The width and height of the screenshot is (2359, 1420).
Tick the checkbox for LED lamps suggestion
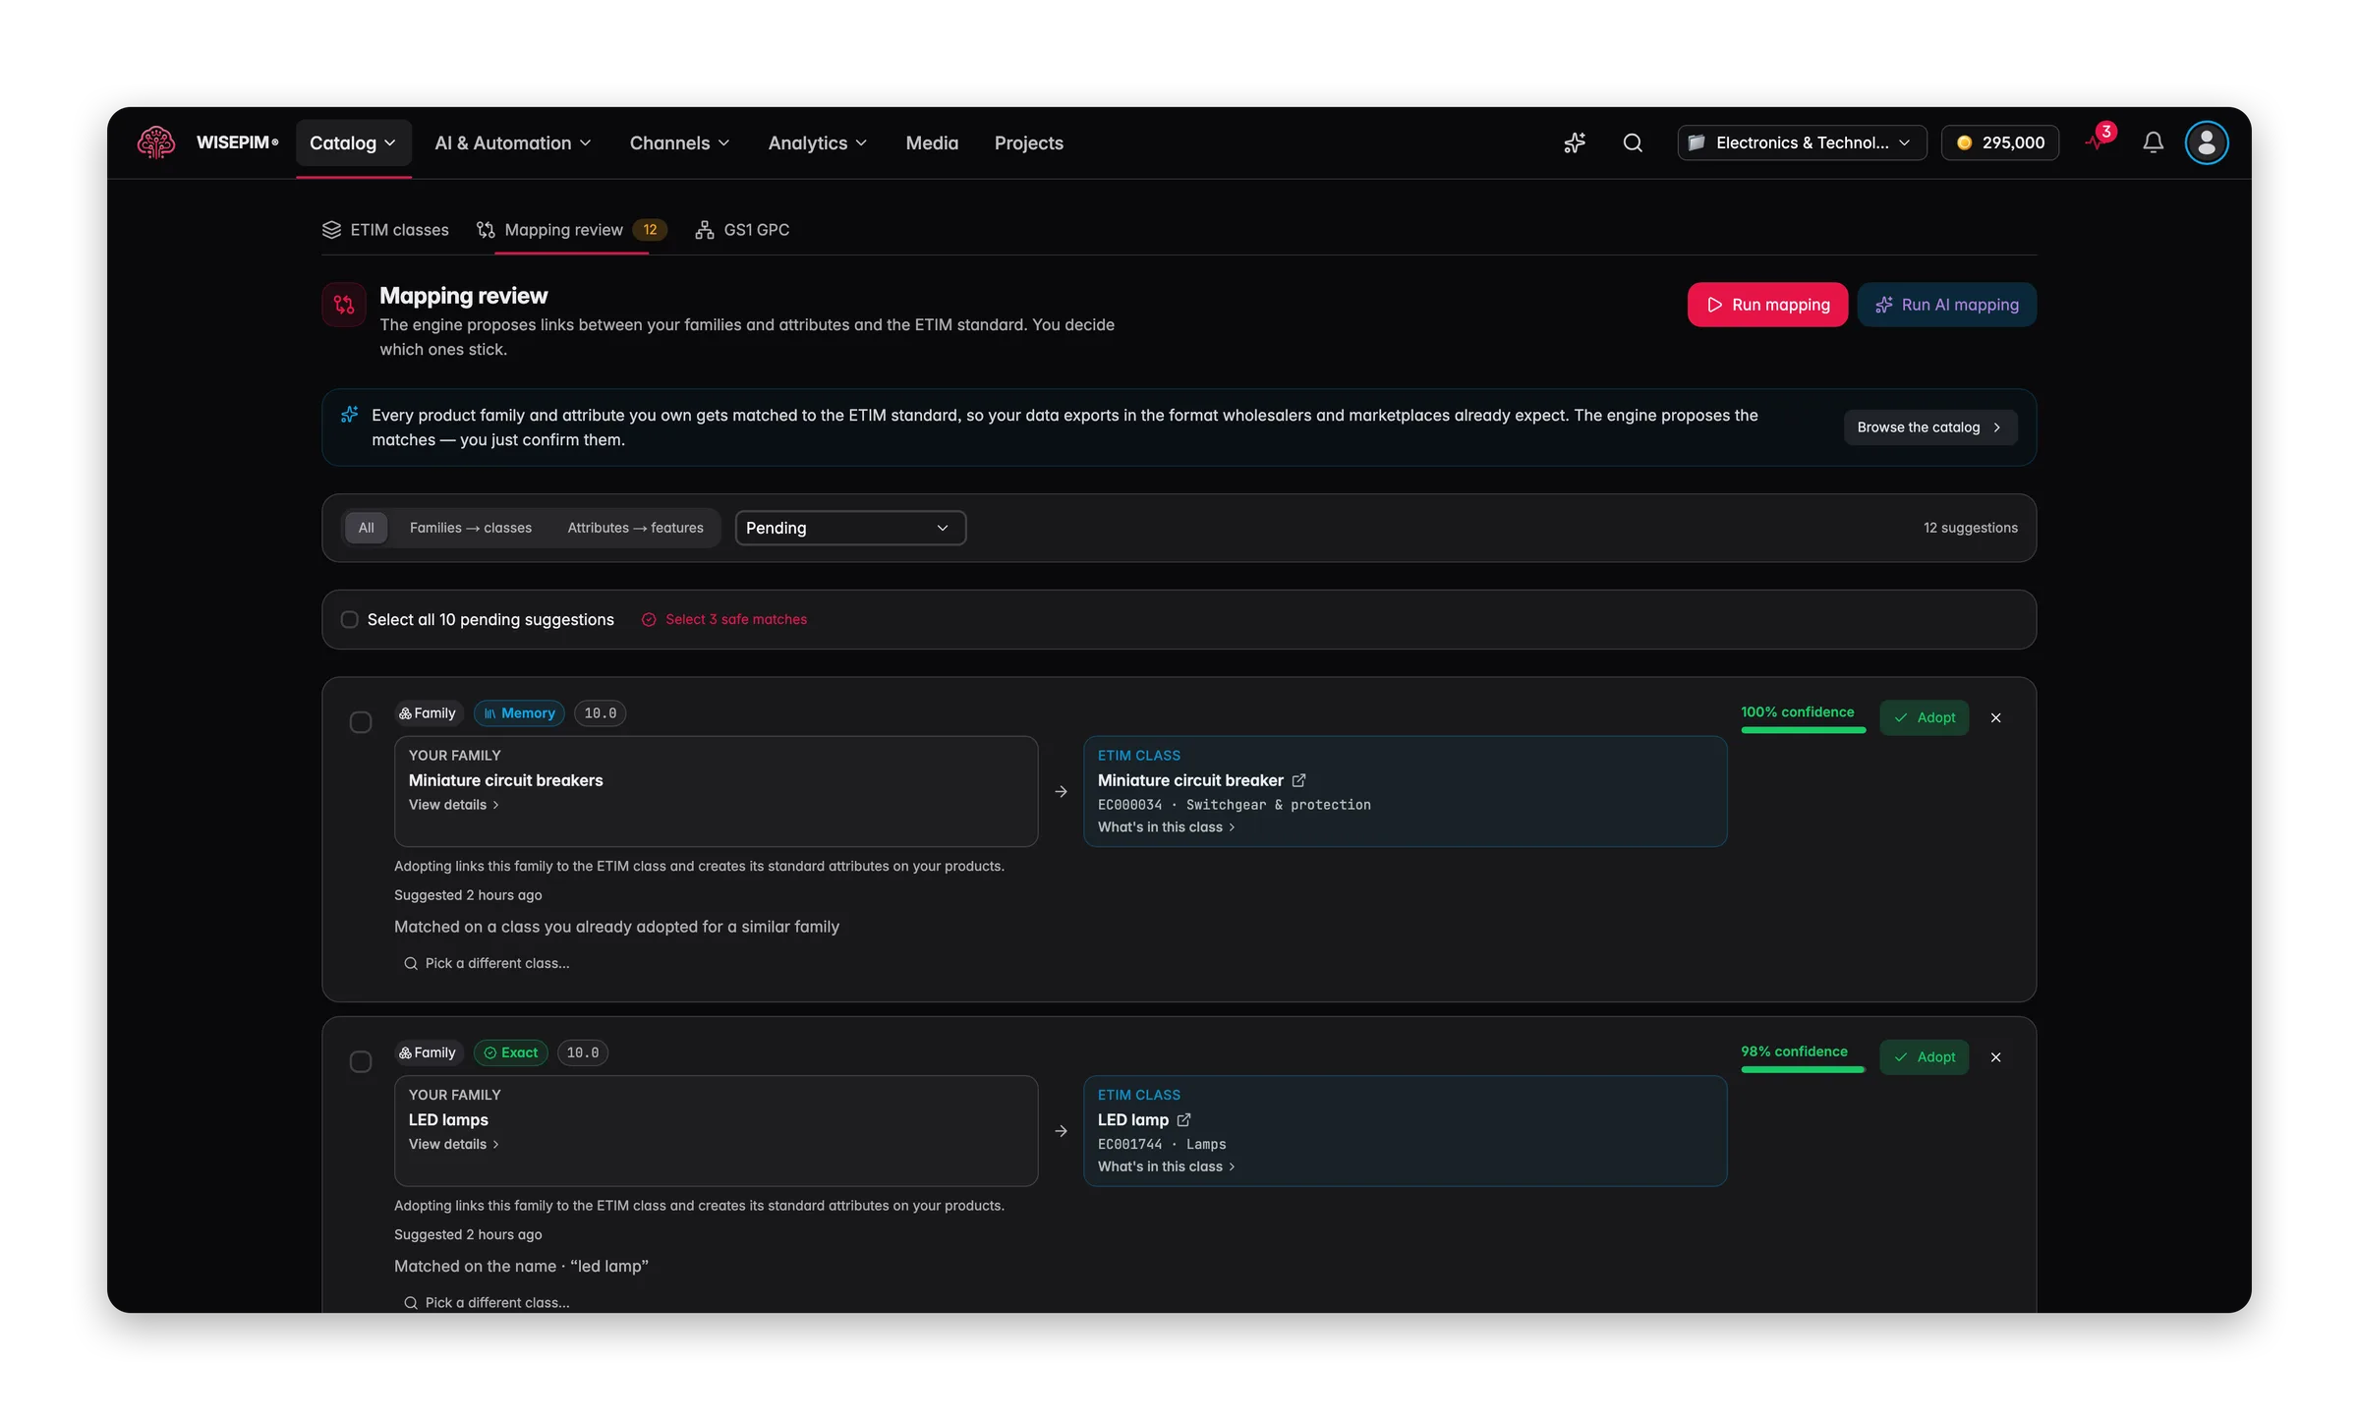pos(361,1062)
